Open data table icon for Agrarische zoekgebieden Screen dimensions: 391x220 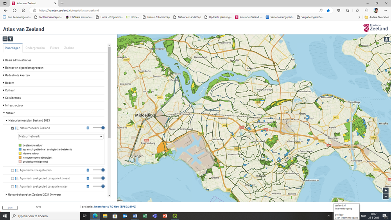coord(88,170)
